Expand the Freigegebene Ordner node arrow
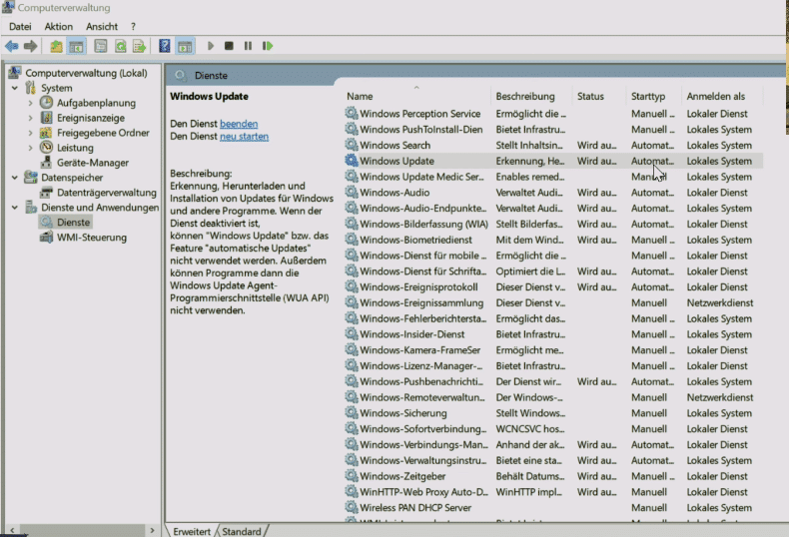The height and width of the screenshot is (537, 789). click(x=30, y=133)
